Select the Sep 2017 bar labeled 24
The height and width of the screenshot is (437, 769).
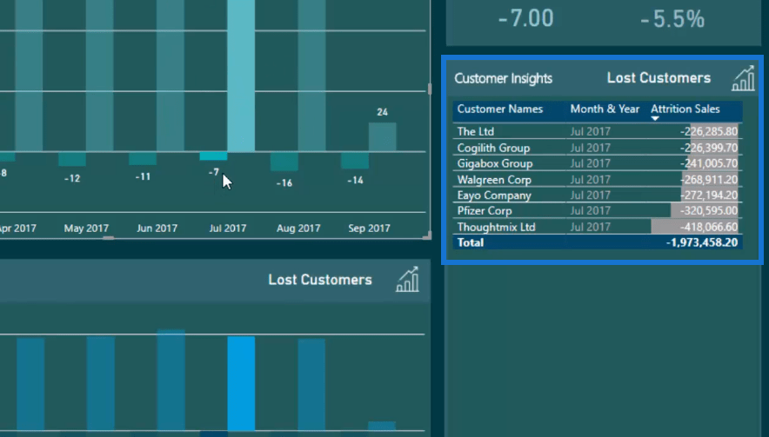click(x=383, y=136)
